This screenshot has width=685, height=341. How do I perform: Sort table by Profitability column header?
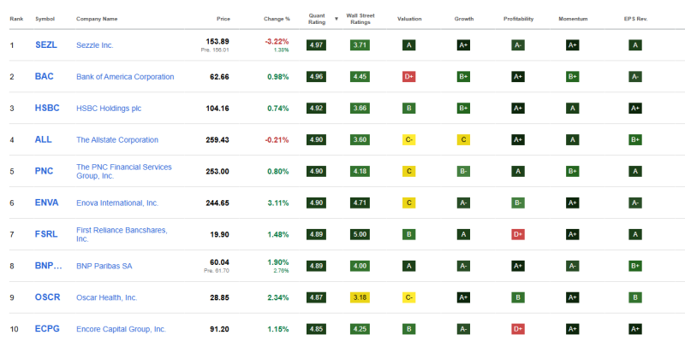pyautogui.click(x=518, y=19)
